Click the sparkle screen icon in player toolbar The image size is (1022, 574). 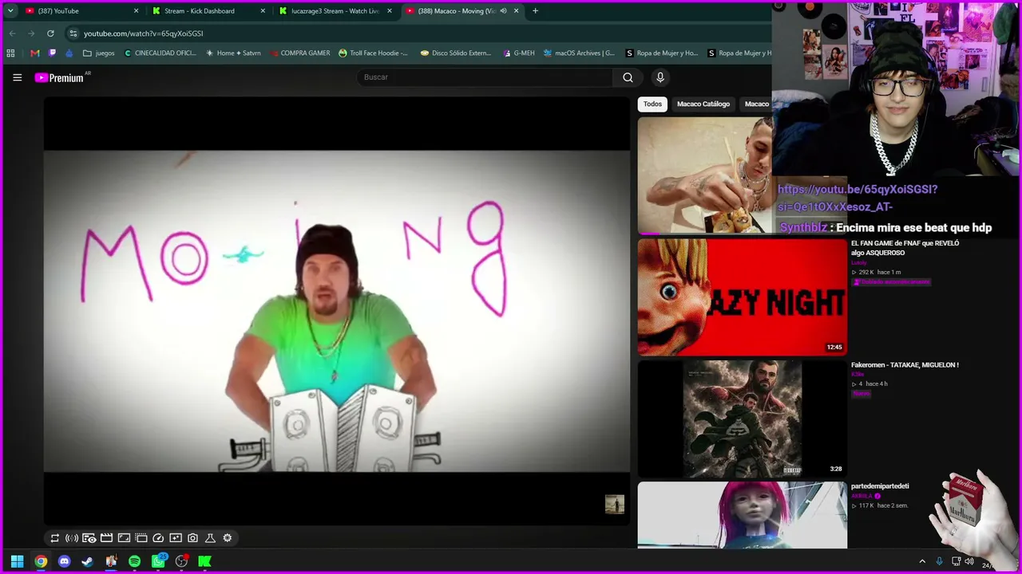176,538
